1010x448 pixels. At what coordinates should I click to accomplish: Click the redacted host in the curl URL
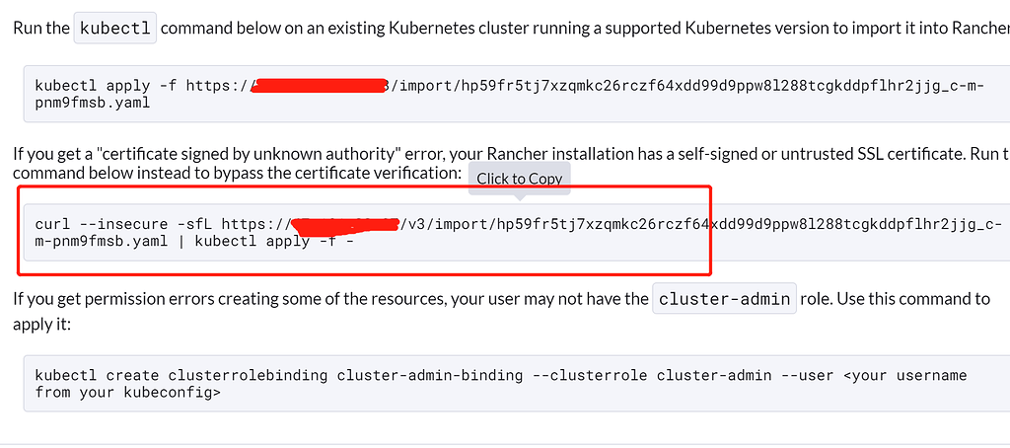point(344,225)
